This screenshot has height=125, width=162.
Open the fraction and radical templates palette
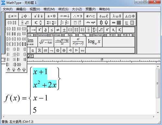25,23
